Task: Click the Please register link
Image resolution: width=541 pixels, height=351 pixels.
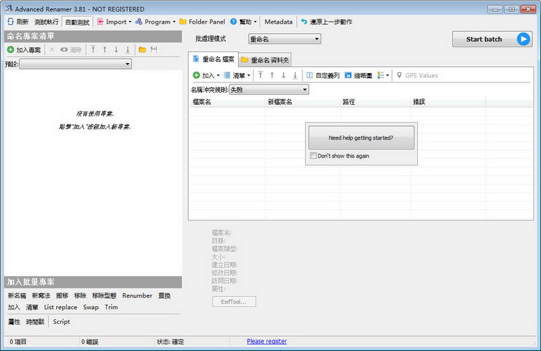Action: click(x=266, y=342)
